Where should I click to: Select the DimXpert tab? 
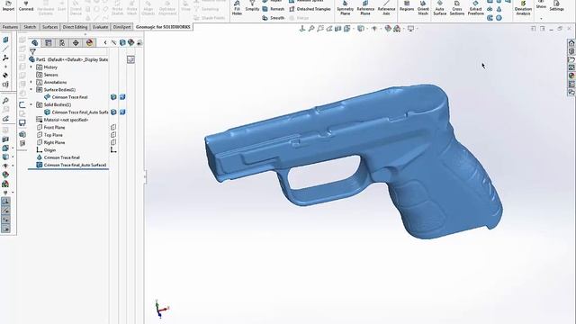[x=121, y=27]
